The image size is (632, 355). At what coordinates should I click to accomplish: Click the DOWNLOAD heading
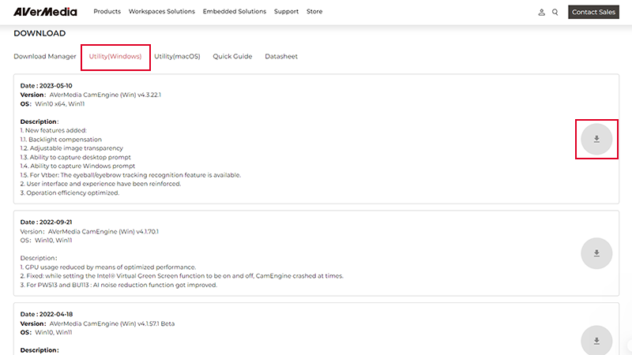tap(39, 33)
